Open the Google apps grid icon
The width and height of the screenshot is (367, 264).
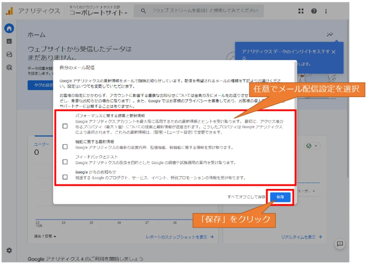tap(301, 11)
